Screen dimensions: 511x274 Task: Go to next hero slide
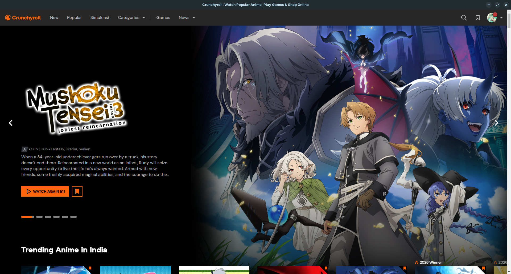(x=496, y=123)
